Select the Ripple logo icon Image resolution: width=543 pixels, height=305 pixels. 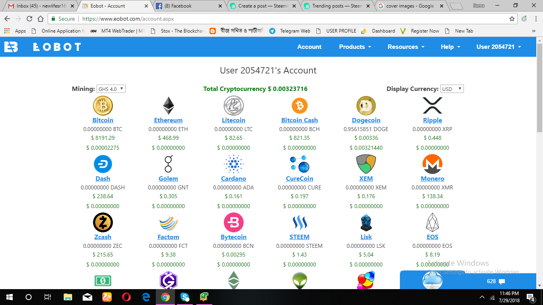[x=432, y=105]
